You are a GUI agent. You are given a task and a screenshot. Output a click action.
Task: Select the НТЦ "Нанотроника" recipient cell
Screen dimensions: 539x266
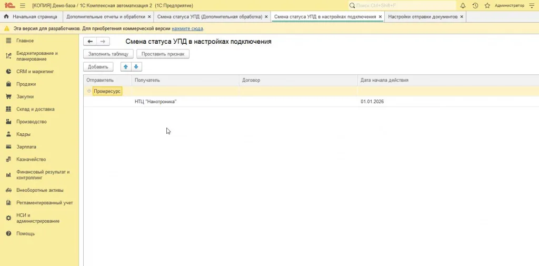point(185,102)
